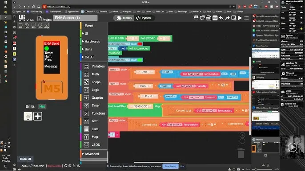Click the Disconnected status label
Viewport: 305px width, 171px height.
[54, 166]
